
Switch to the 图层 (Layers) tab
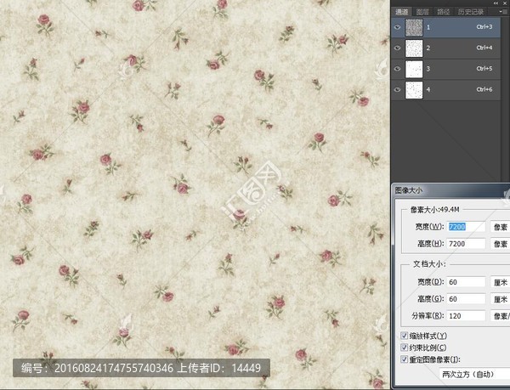point(422,12)
